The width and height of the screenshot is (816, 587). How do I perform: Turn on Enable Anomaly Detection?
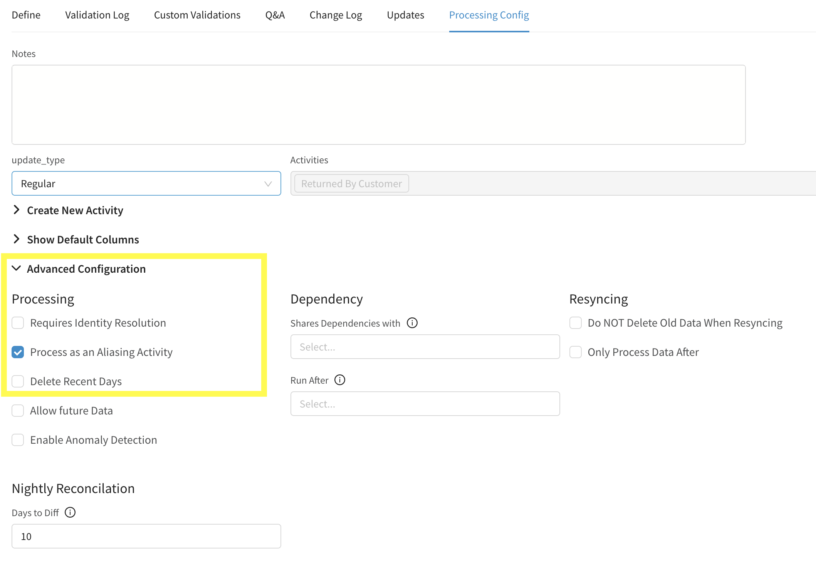click(18, 440)
